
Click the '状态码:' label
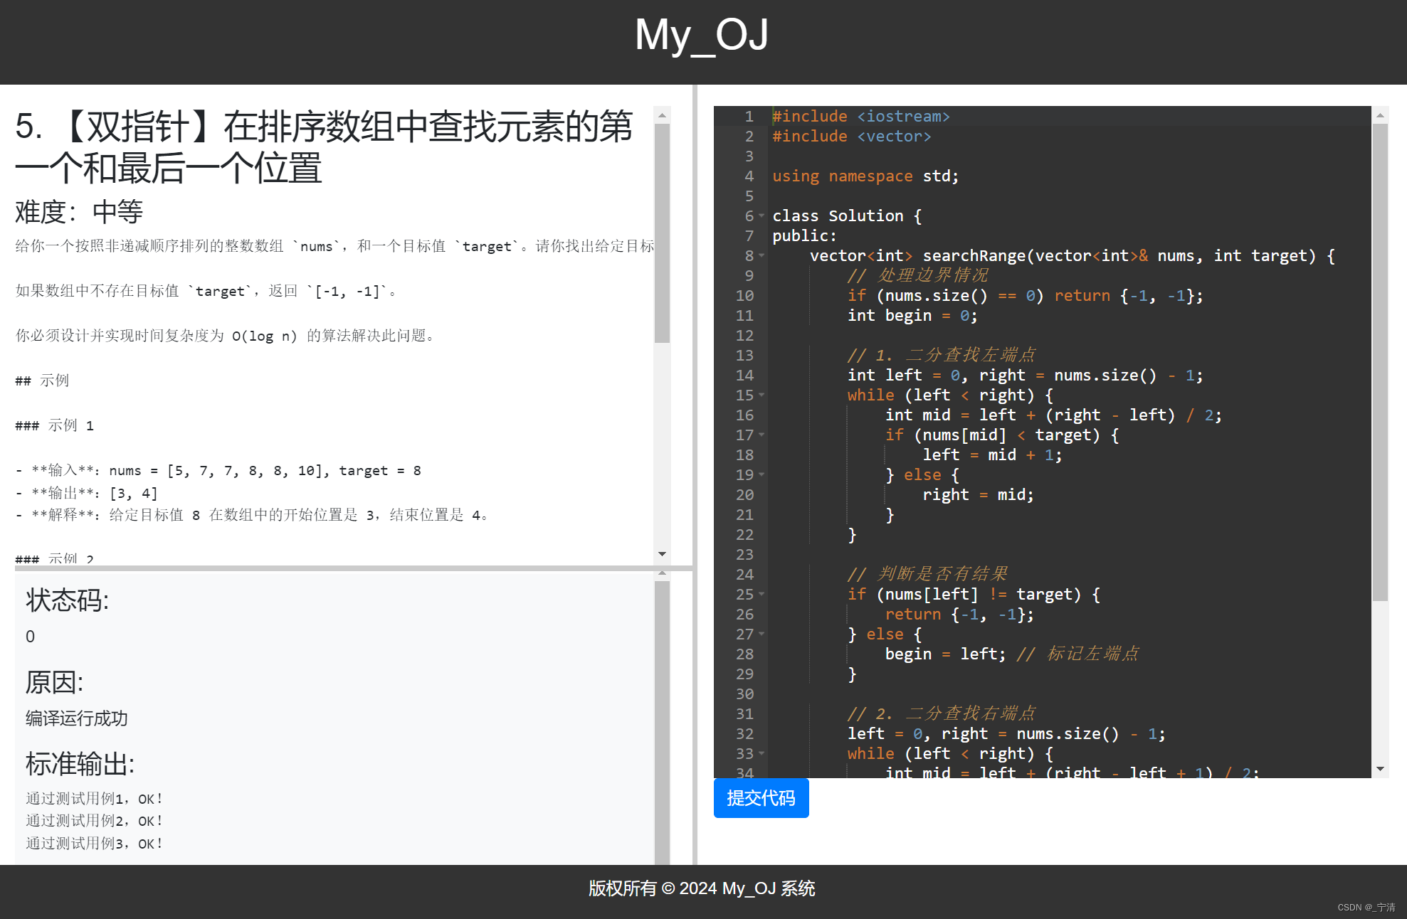[x=68, y=600]
